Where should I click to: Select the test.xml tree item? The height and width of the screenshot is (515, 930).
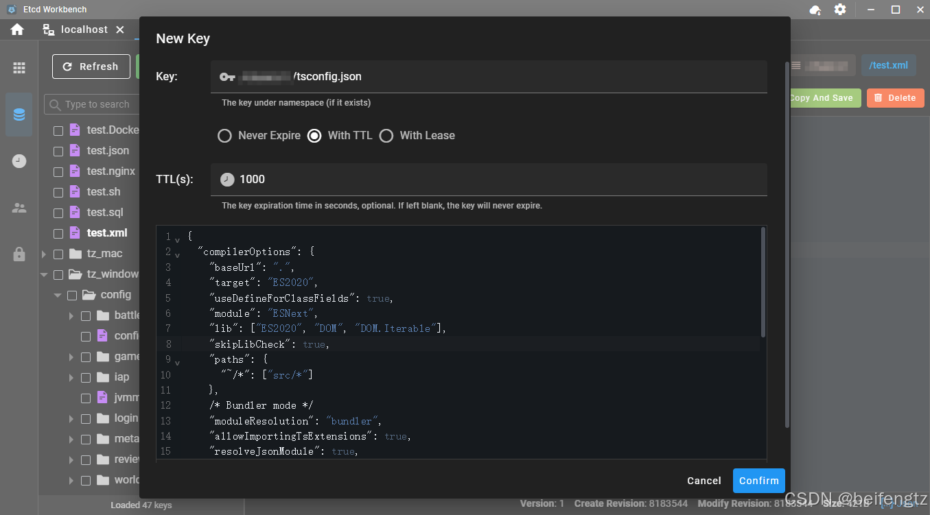click(x=107, y=233)
